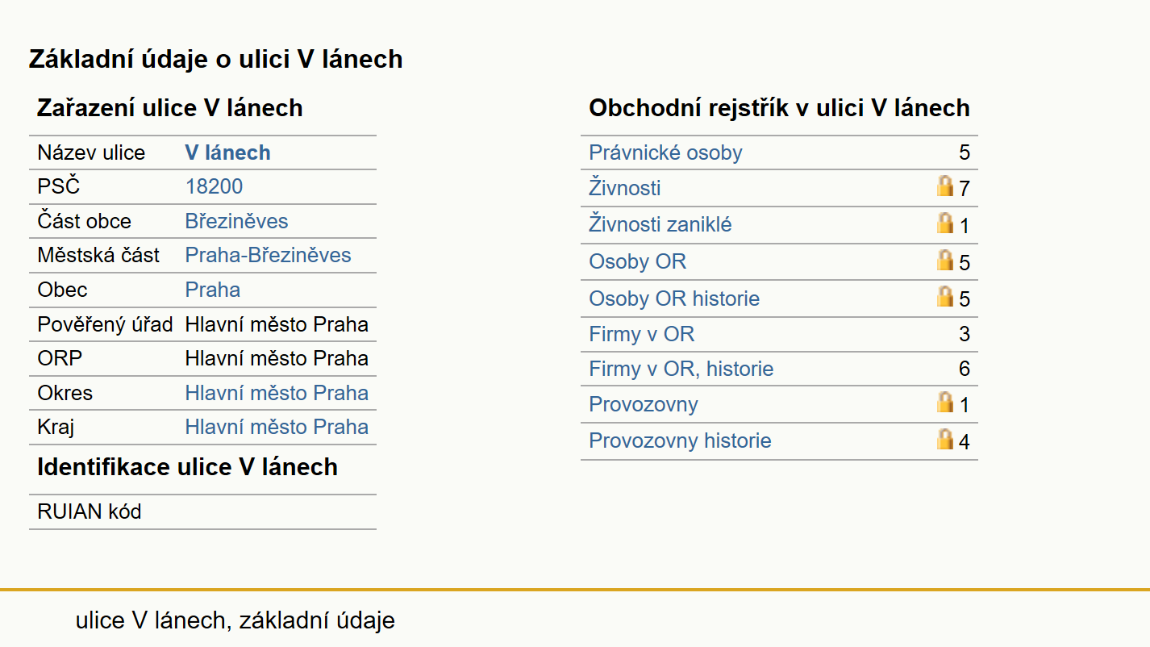Viewport: 1150px width, 647px height.
Task: Open the Živnosti zaniklé list
Action: pyautogui.click(x=660, y=224)
